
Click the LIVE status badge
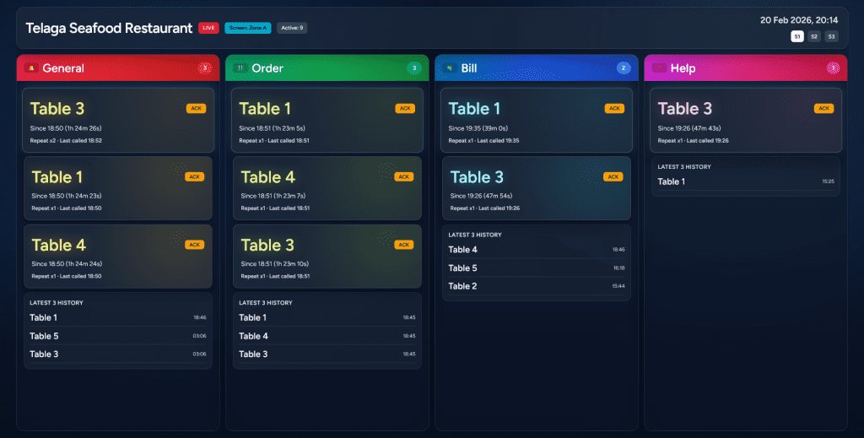click(208, 28)
